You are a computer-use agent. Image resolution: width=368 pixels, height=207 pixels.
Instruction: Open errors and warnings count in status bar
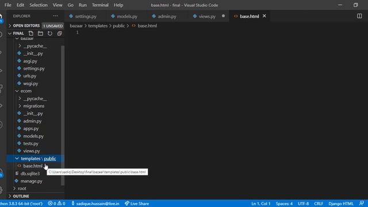coord(56,204)
